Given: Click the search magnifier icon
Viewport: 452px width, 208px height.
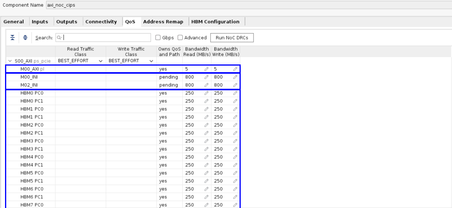Looking at the screenshot, I should click(58, 37).
